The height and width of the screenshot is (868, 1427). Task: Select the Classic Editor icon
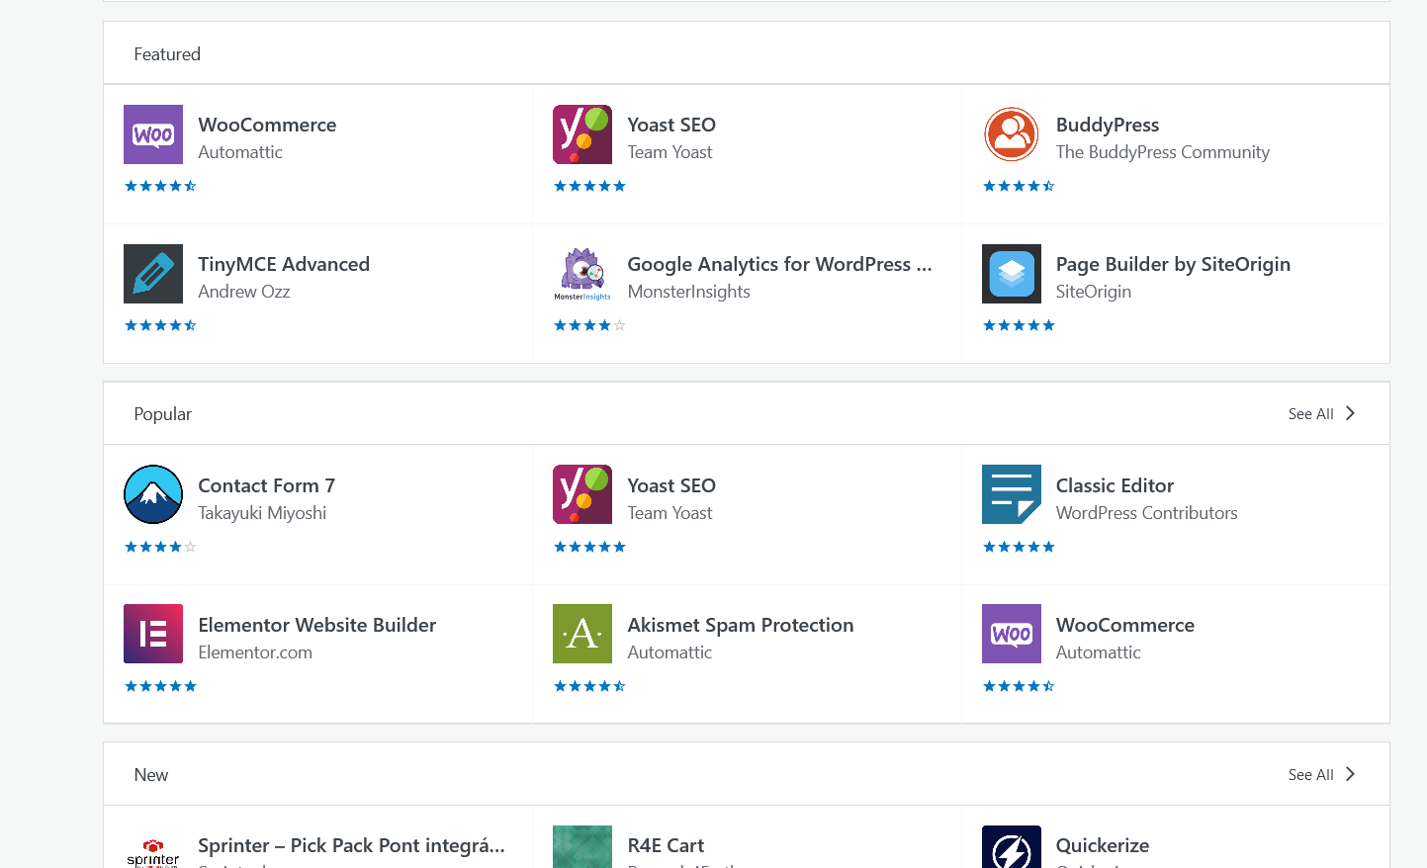(1012, 494)
